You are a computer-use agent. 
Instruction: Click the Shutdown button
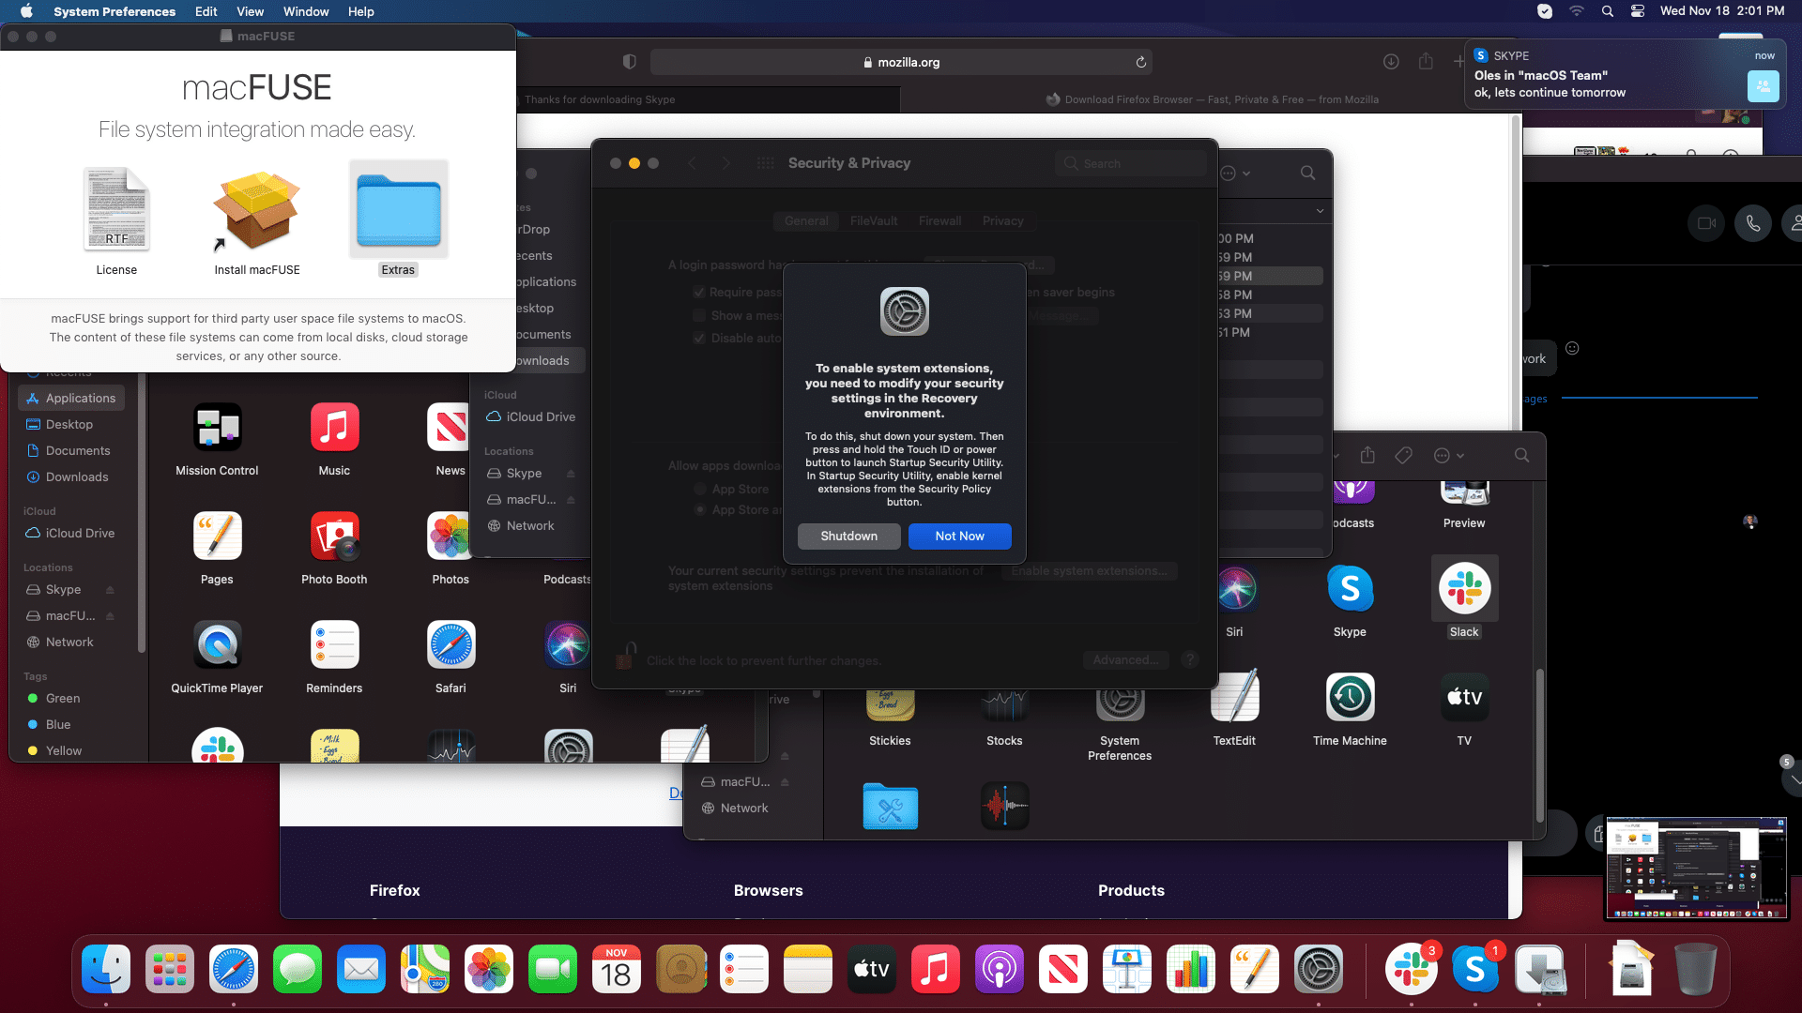point(848,536)
